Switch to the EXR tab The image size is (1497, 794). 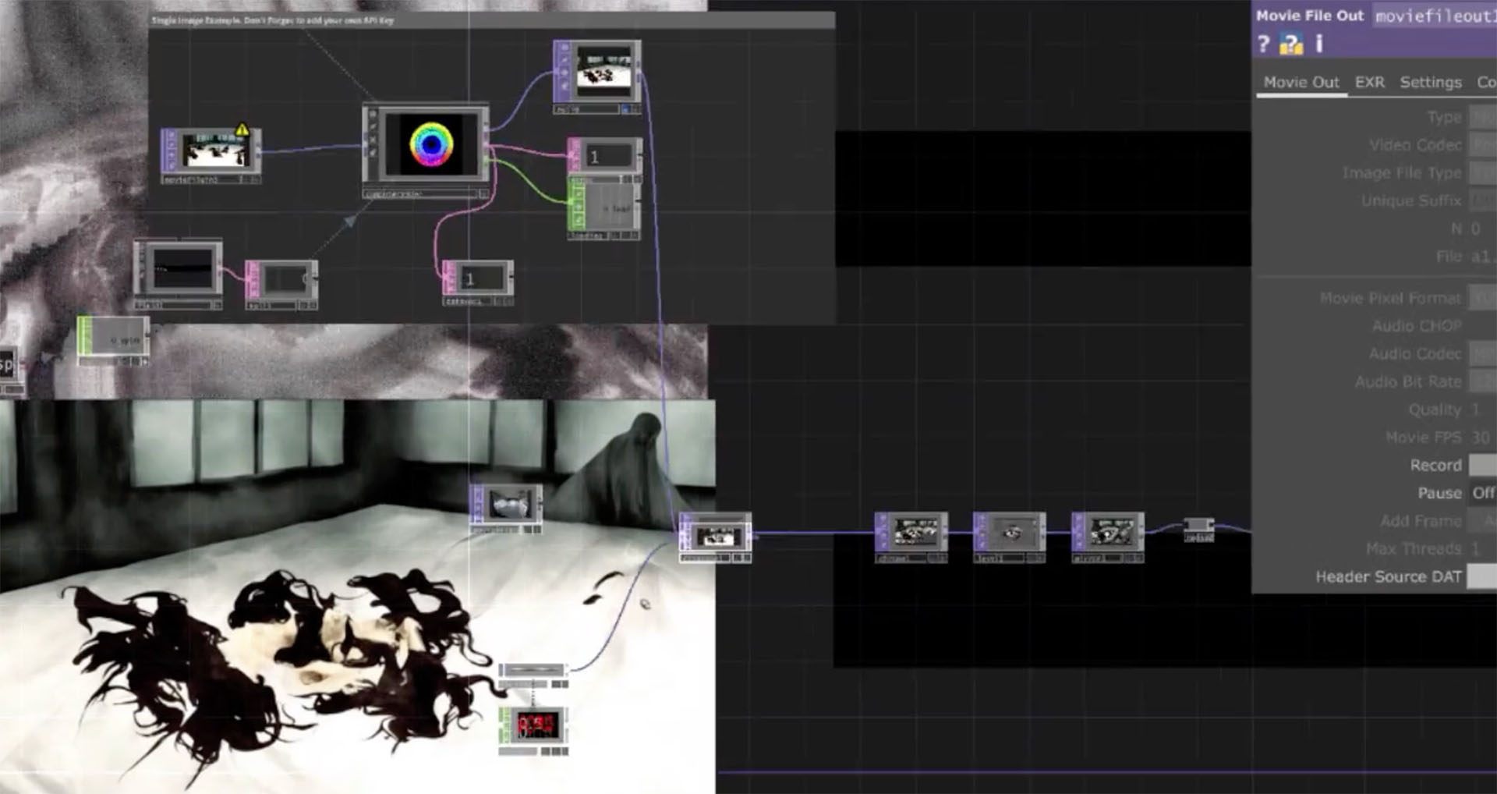click(x=1369, y=83)
